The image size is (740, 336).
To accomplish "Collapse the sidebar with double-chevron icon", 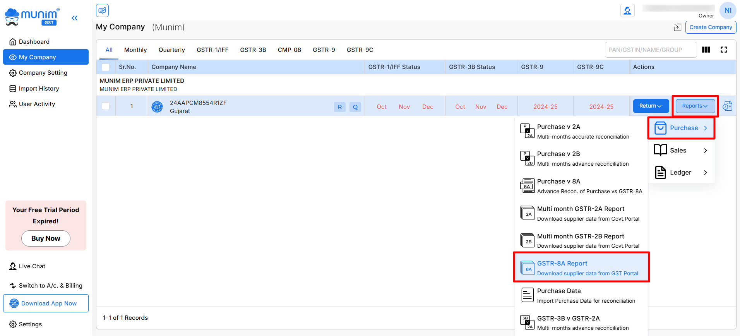I will 74,18.
